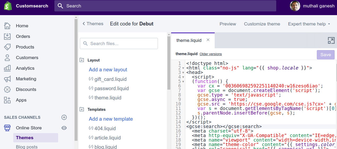The width and height of the screenshot is (337, 149).
Task: Click Customsearch store name
Action: click(32, 6)
